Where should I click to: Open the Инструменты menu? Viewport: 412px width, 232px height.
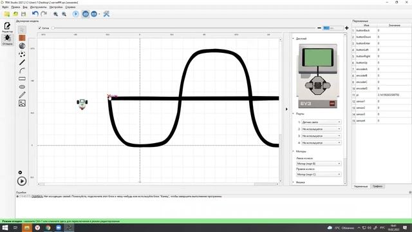click(38, 7)
